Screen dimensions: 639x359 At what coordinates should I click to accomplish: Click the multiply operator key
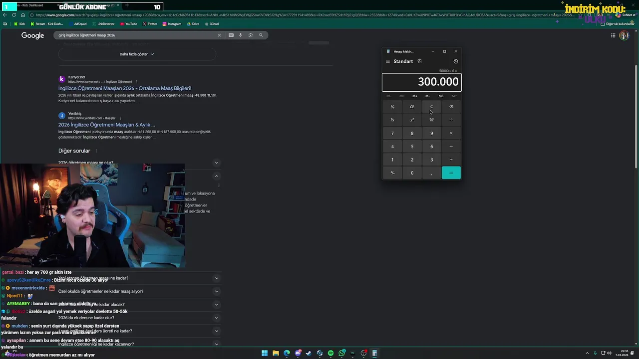(451, 133)
